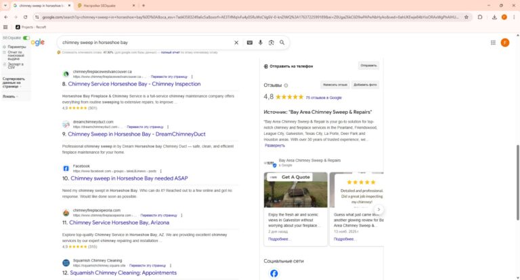Expand the SEOquake sort page data dropdown
Screen dimensions: 520x280
pos(21,87)
